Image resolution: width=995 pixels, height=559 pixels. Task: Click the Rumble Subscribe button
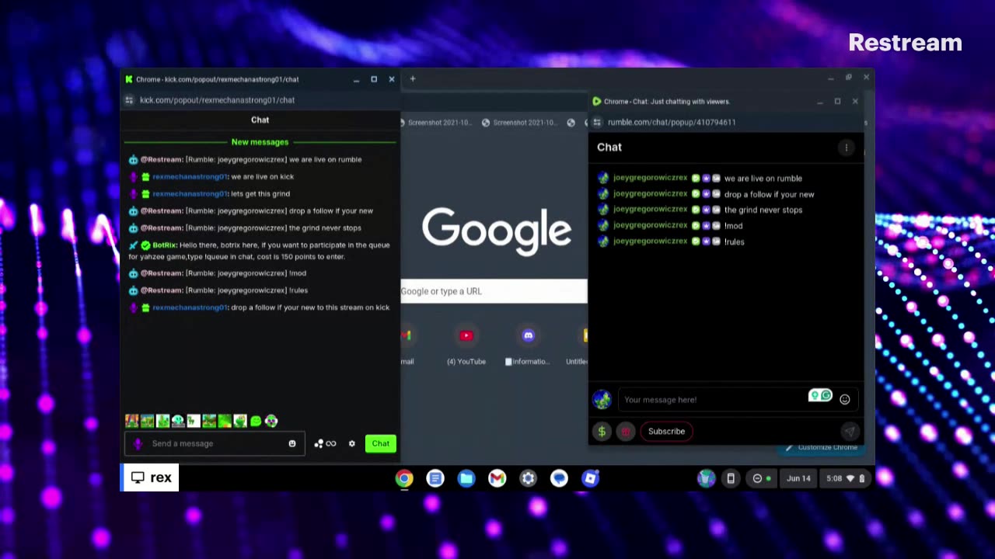point(666,431)
